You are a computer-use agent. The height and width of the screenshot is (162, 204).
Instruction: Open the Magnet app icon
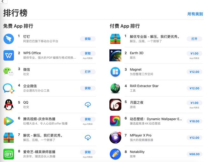pos(115,72)
